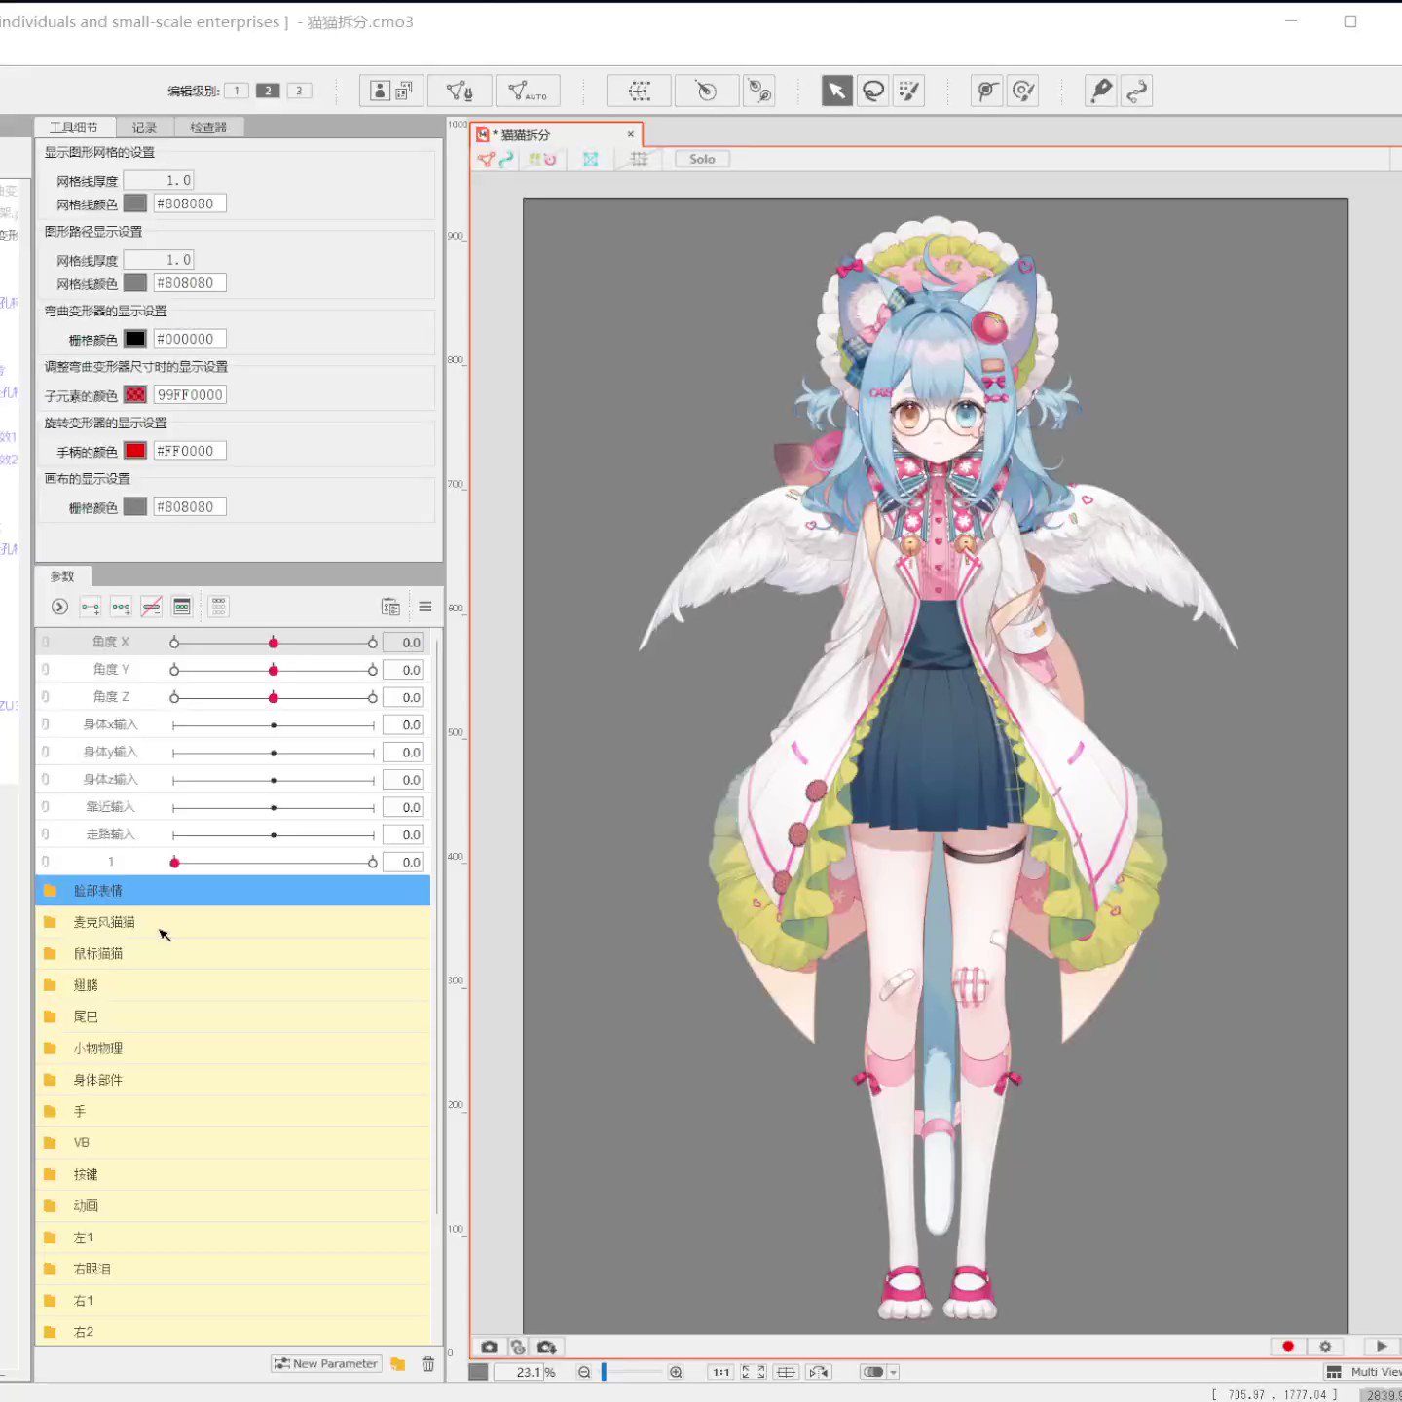Select edit level 1
The image size is (1402, 1402).
click(x=236, y=91)
